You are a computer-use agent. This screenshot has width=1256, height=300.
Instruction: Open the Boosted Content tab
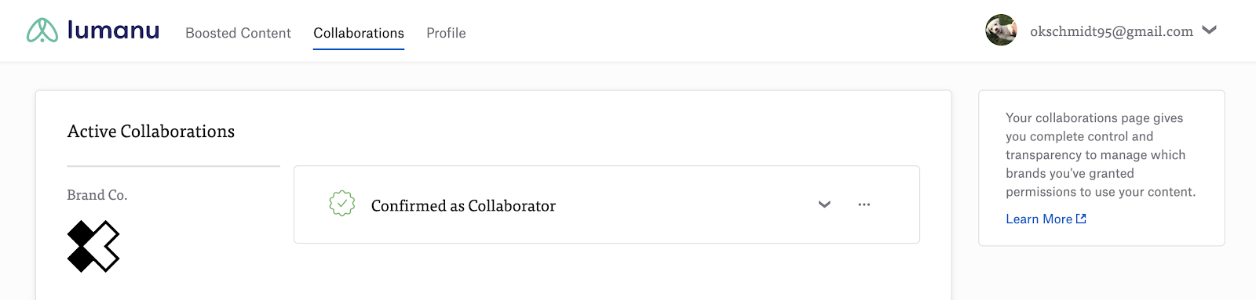pyautogui.click(x=238, y=33)
